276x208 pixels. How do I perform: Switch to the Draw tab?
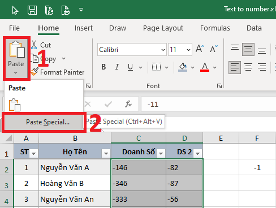(x=118, y=28)
